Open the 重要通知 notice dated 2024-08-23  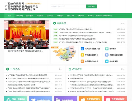click(86, 32)
